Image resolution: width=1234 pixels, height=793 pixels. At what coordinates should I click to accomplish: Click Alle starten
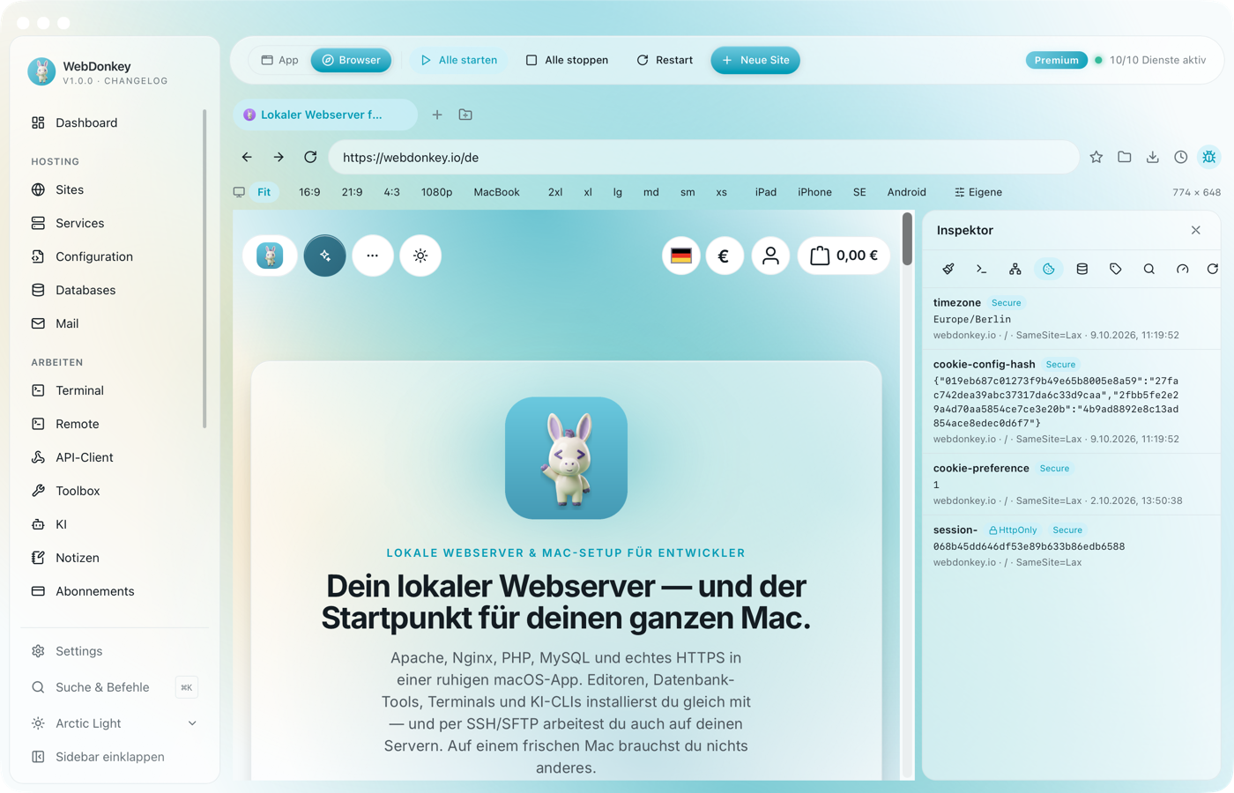tap(459, 60)
